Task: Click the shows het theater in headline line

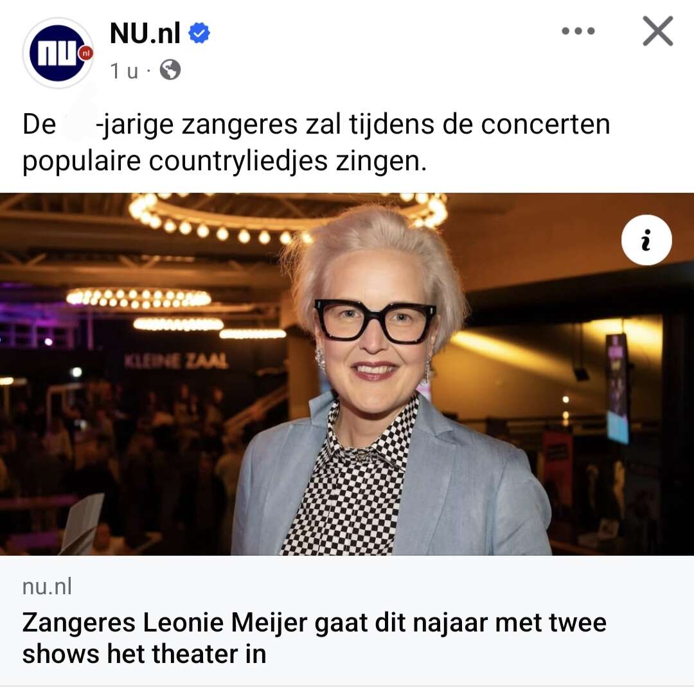Action: (x=144, y=654)
